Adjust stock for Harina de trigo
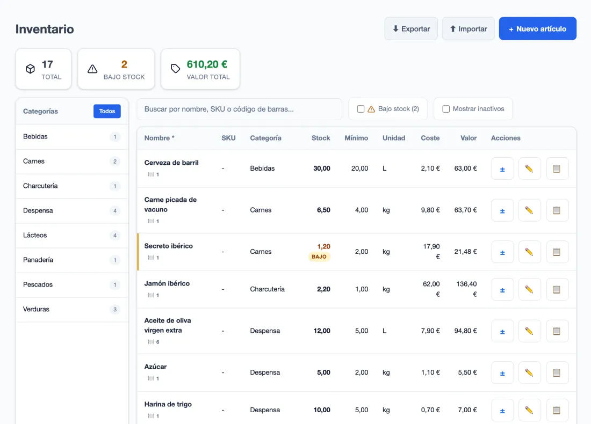 502,410
